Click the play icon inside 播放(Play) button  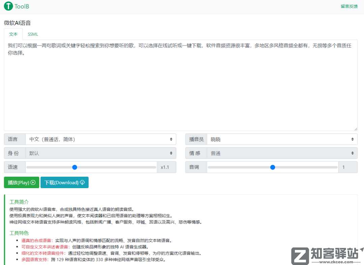click(x=33, y=182)
